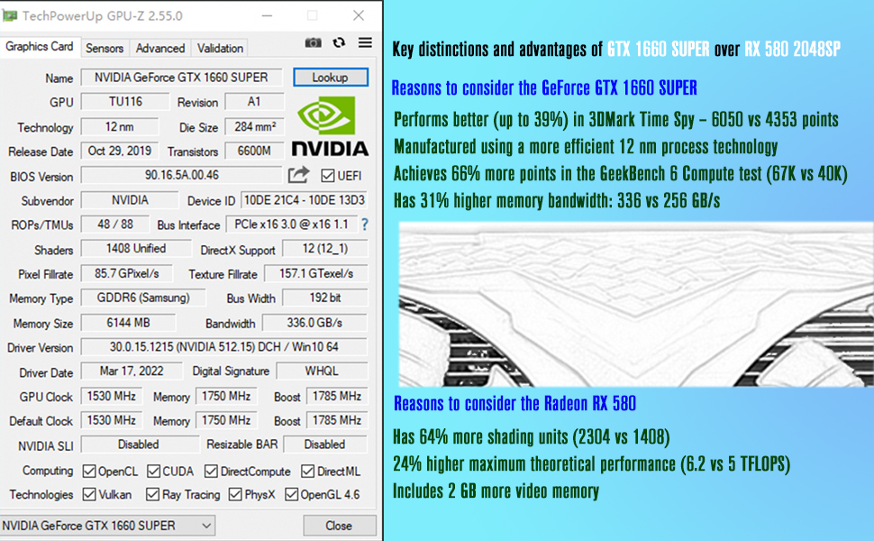
Task: Click the Revision value A1
Action: (254, 102)
